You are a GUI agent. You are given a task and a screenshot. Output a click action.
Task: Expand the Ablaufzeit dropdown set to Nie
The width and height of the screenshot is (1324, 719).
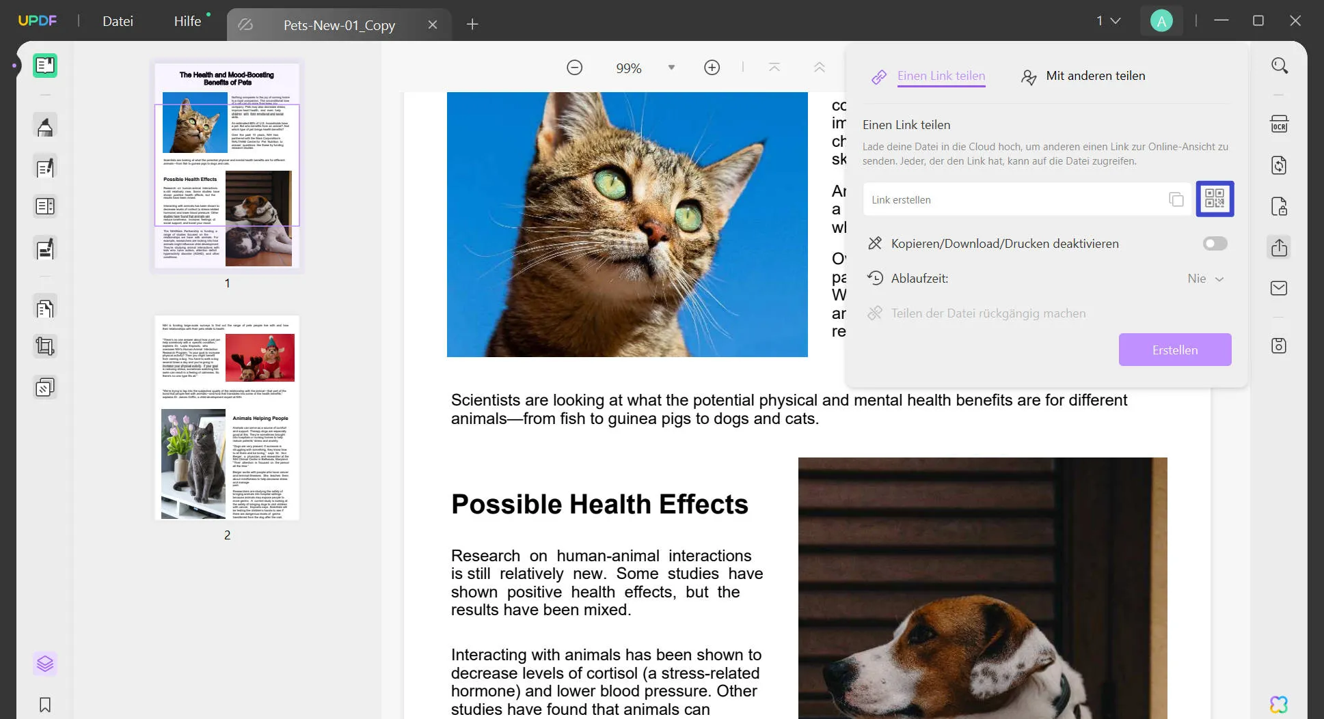pos(1206,279)
